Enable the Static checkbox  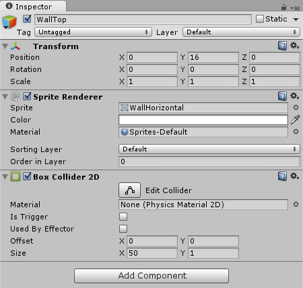(x=260, y=19)
